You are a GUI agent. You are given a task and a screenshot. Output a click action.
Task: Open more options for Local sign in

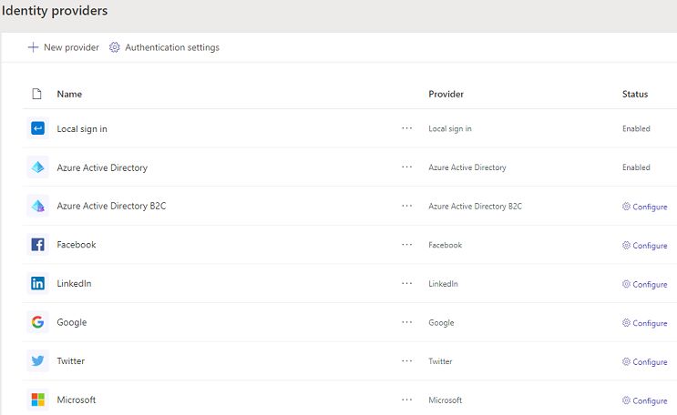tap(406, 129)
